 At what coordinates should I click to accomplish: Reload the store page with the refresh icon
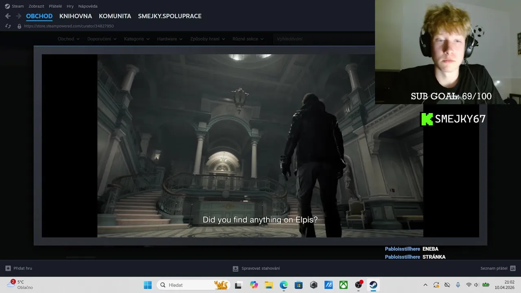8,26
